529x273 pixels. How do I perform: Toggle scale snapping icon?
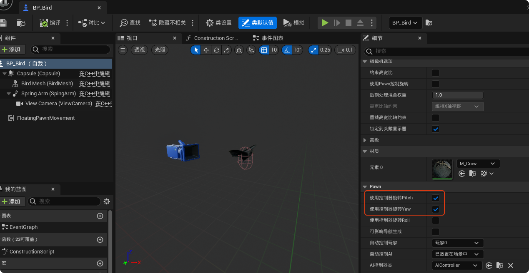coord(313,50)
